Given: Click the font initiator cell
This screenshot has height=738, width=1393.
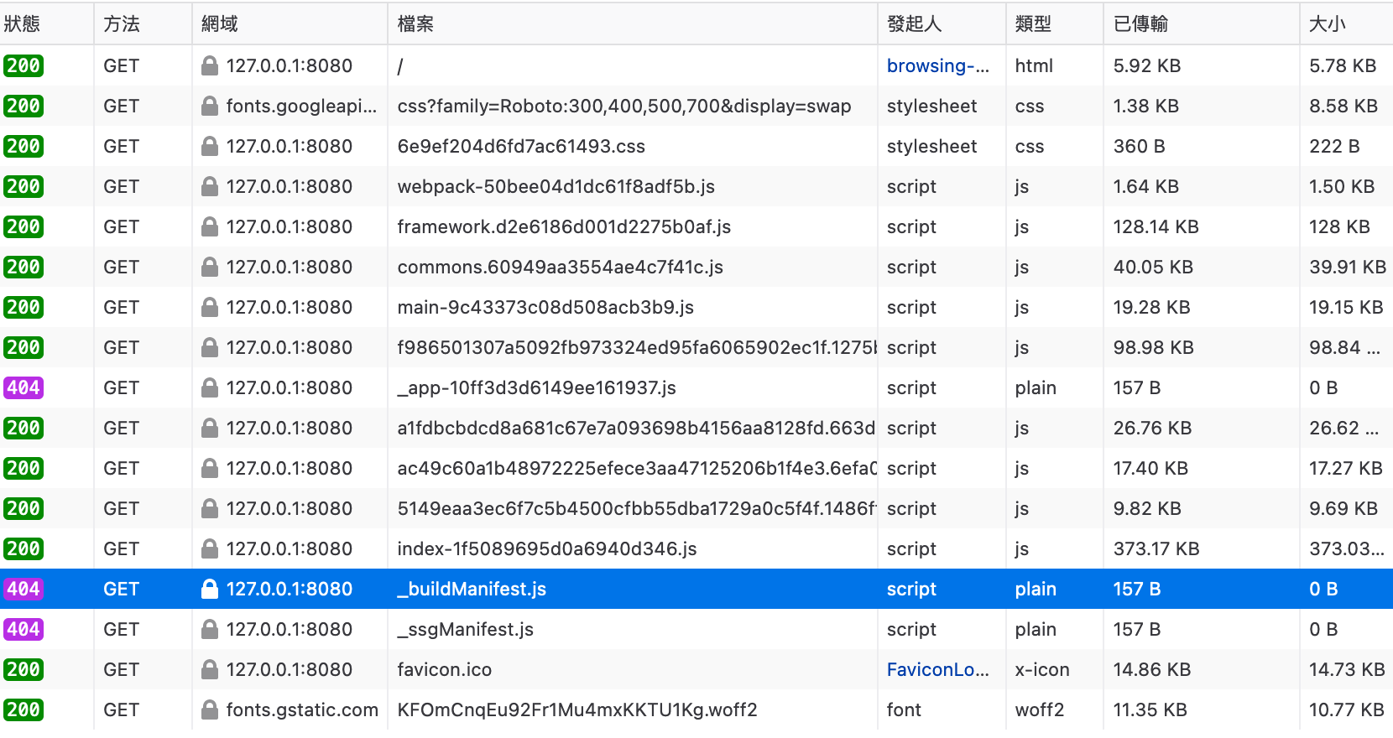Looking at the screenshot, I should click(904, 709).
